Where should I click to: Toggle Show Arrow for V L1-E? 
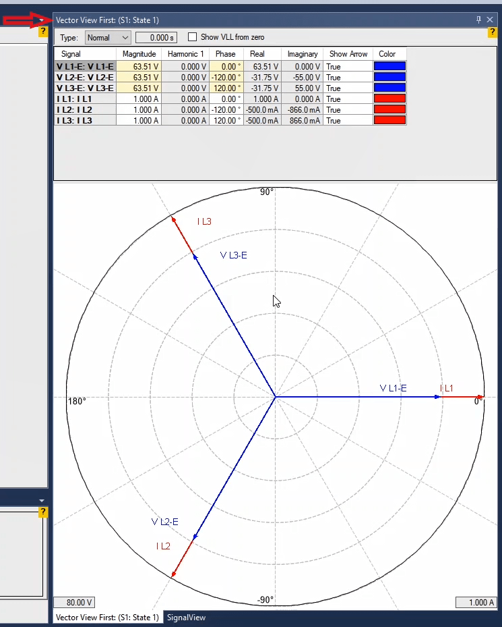[x=347, y=66]
